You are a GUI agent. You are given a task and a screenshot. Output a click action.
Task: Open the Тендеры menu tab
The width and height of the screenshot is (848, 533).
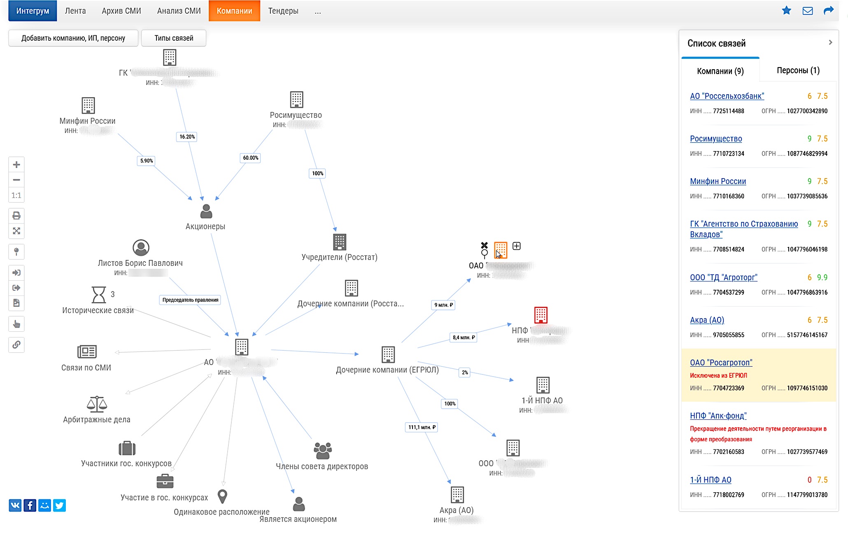[283, 11]
